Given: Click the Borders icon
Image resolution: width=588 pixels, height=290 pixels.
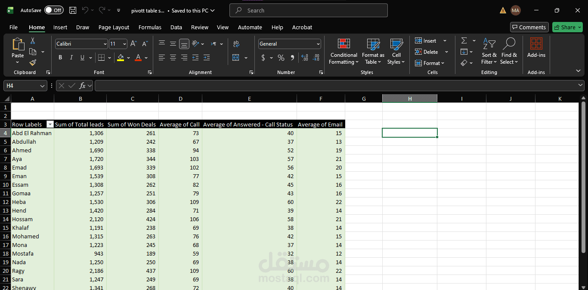Looking at the screenshot, I should coord(101,58).
